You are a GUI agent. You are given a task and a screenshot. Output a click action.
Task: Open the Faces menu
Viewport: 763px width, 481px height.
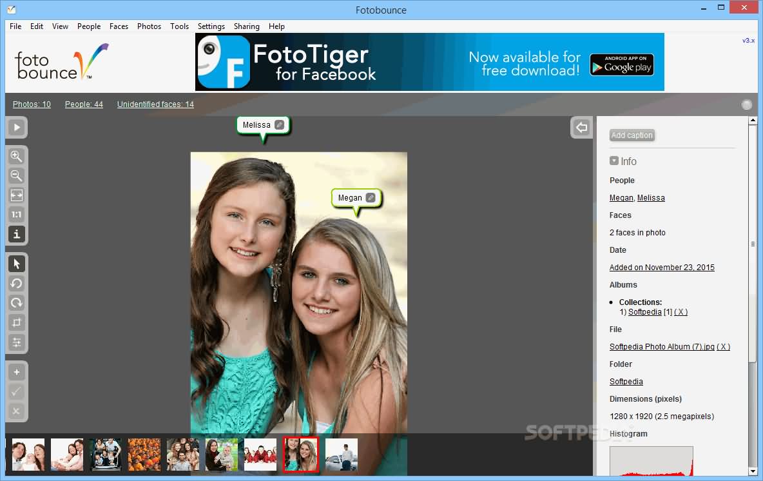119,26
